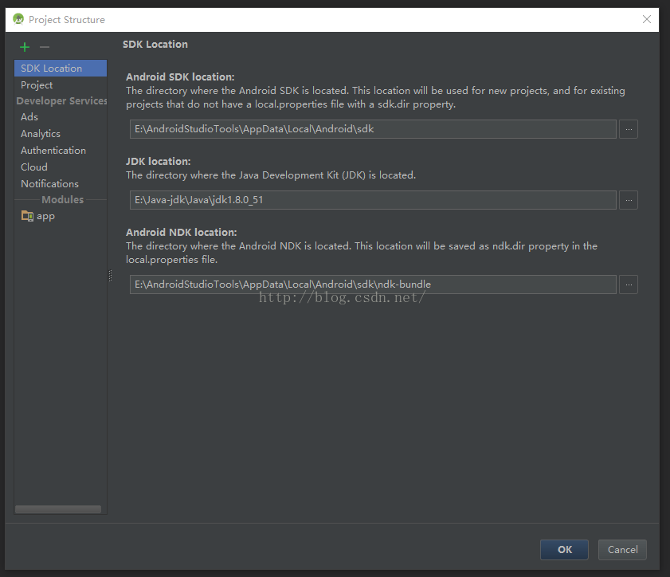Click the JDK location path field

373,200
